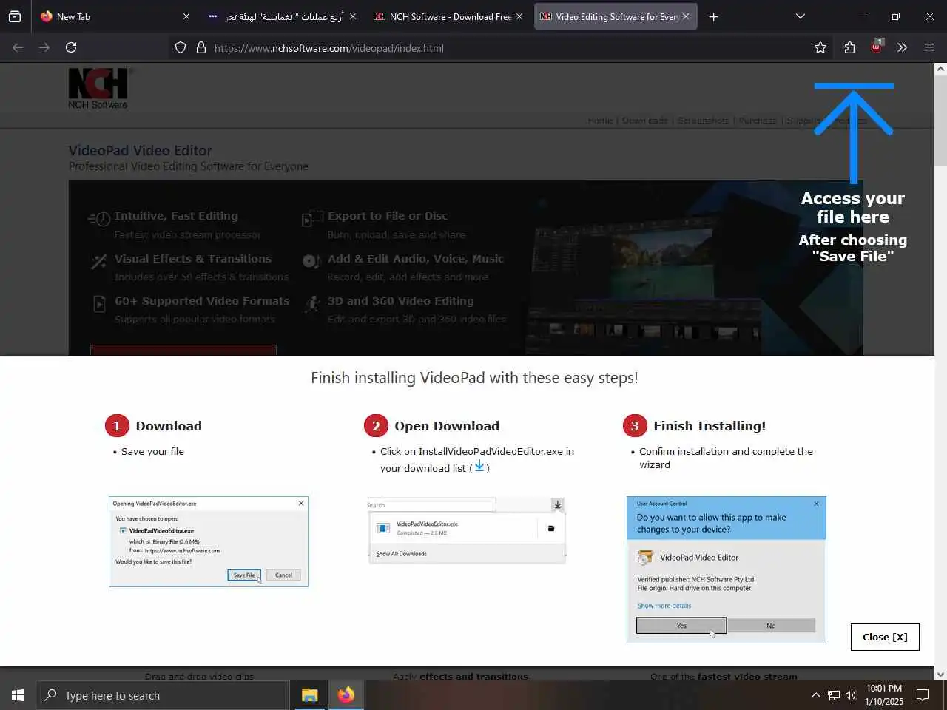Screen dimensions: 947x710
Task: Close the Arabic-titled tab
Action: tap(352, 16)
